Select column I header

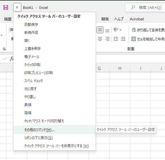coord(141,69)
